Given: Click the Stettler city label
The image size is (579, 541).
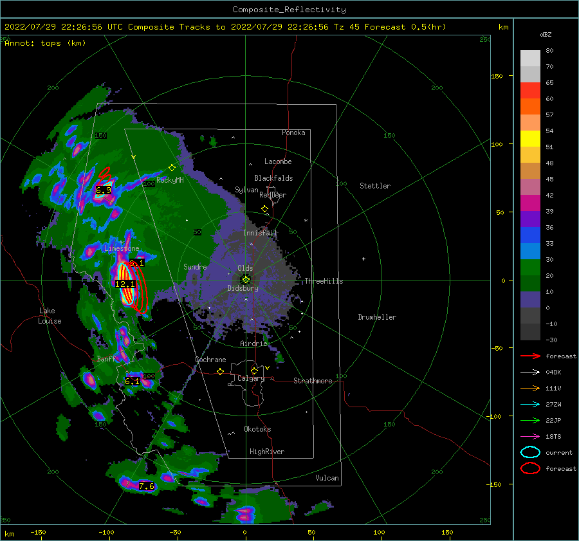Looking at the screenshot, I should [x=375, y=186].
